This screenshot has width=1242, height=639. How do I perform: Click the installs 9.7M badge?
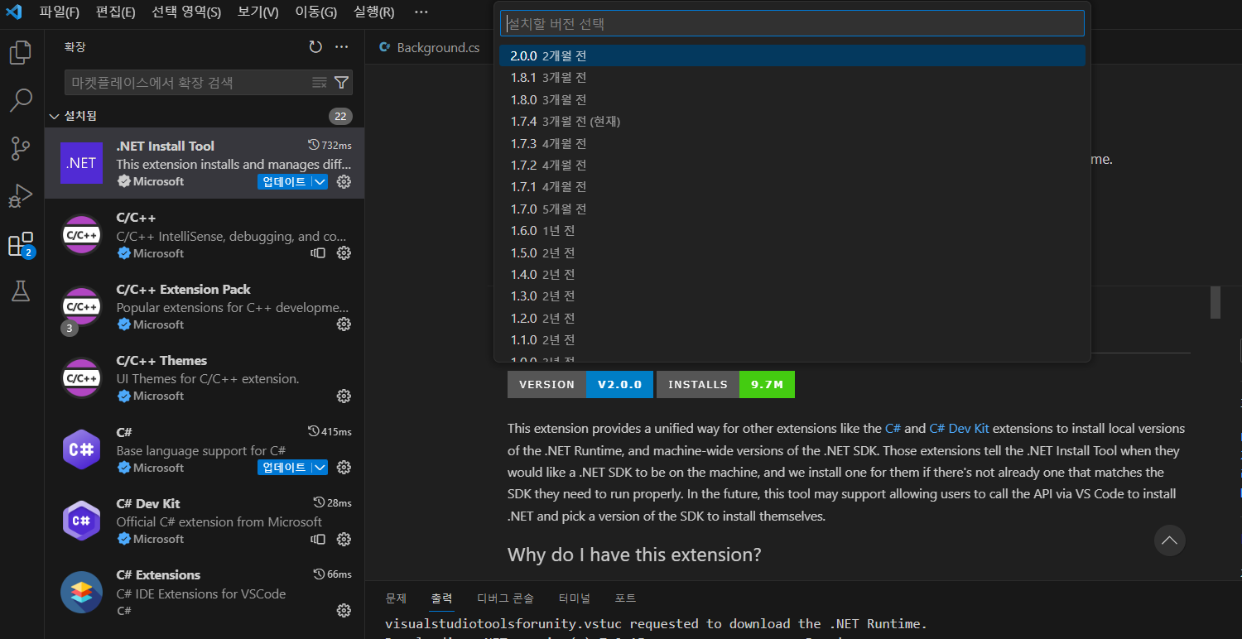(x=725, y=384)
